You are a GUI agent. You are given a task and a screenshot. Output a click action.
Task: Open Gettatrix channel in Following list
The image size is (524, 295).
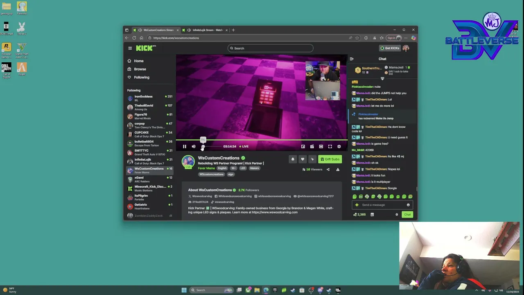tap(149, 206)
